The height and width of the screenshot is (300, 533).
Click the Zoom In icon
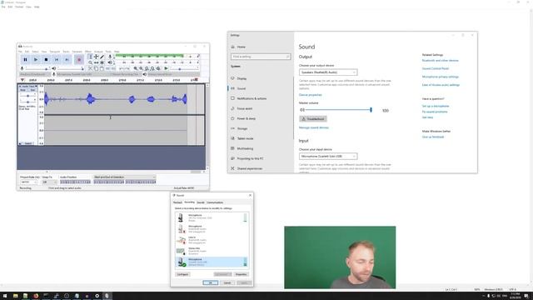136,68
